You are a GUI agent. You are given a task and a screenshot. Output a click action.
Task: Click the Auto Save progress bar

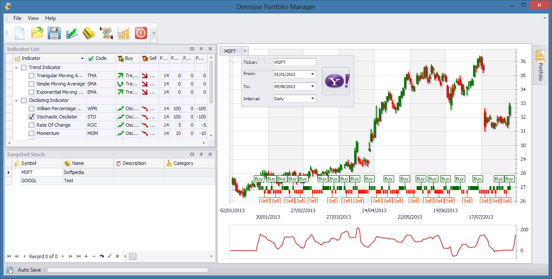click(x=128, y=270)
